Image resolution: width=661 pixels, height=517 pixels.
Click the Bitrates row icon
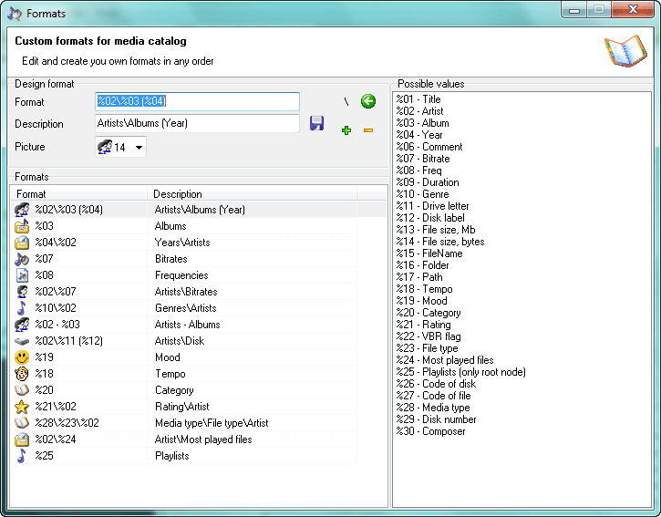(x=22, y=259)
